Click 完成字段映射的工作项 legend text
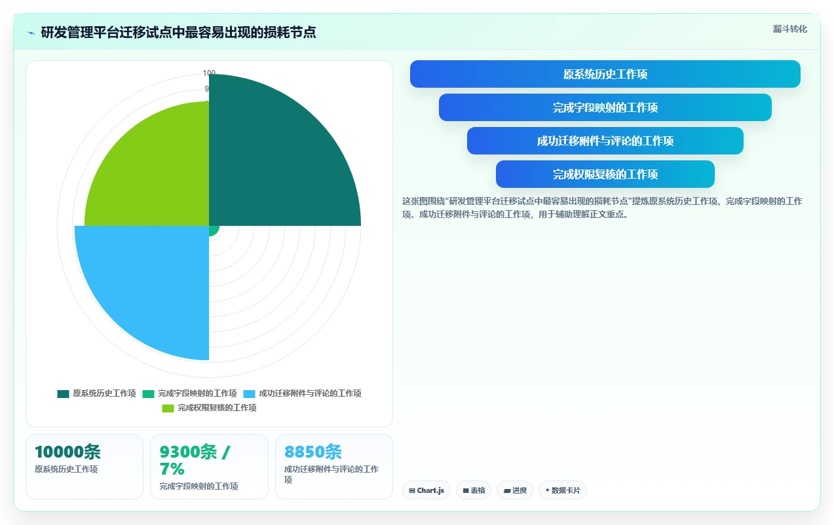Screen dimensions: 834x525 coord(197,394)
